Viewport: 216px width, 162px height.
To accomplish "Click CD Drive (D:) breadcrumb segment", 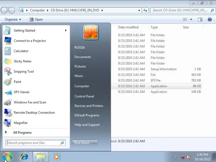I will [x=75, y=10].
